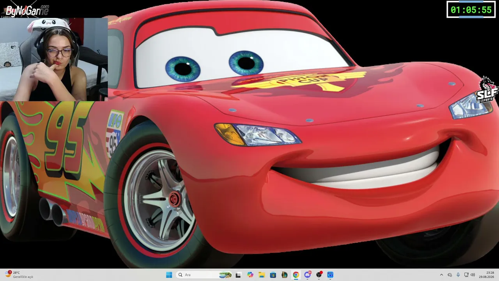Click the microphone tray icon
Viewport: 499px width, 281px height.
pos(458,275)
